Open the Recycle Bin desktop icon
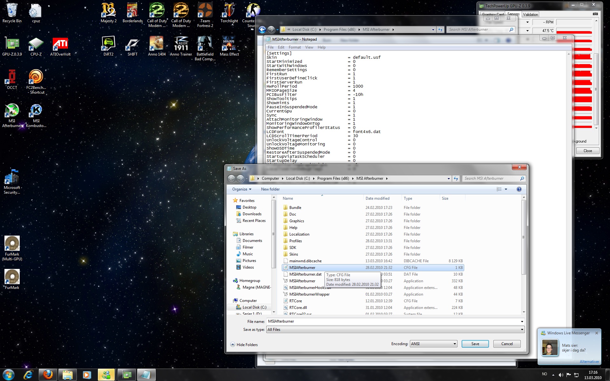 coord(12,13)
